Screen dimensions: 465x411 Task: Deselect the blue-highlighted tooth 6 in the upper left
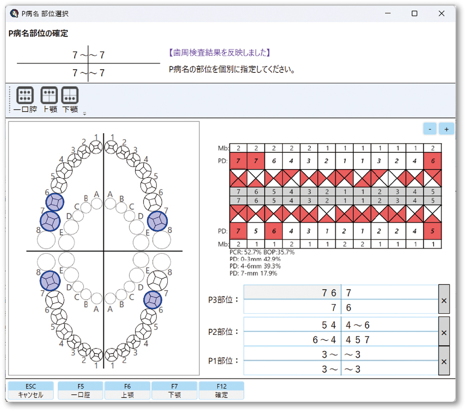54,202
